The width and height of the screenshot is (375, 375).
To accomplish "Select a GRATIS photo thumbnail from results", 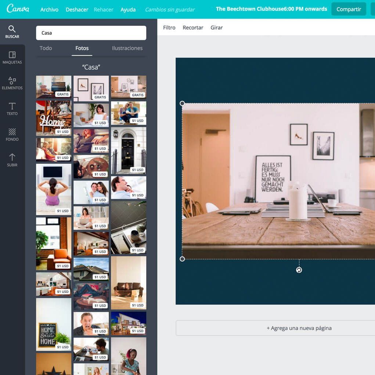I will 53,87.
